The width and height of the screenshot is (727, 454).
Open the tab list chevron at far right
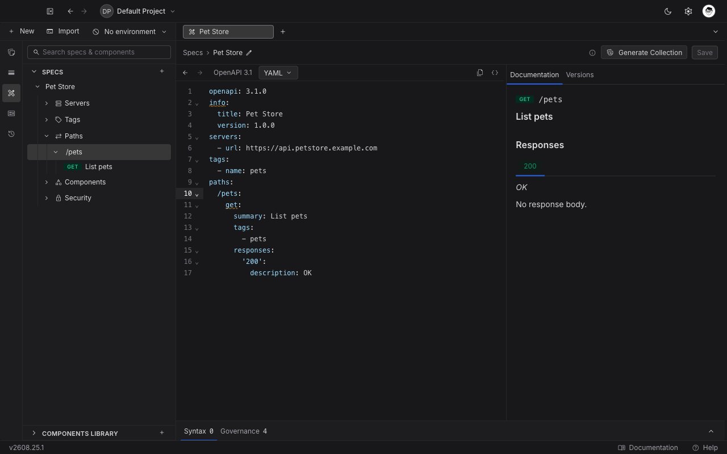click(x=715, y=32)
